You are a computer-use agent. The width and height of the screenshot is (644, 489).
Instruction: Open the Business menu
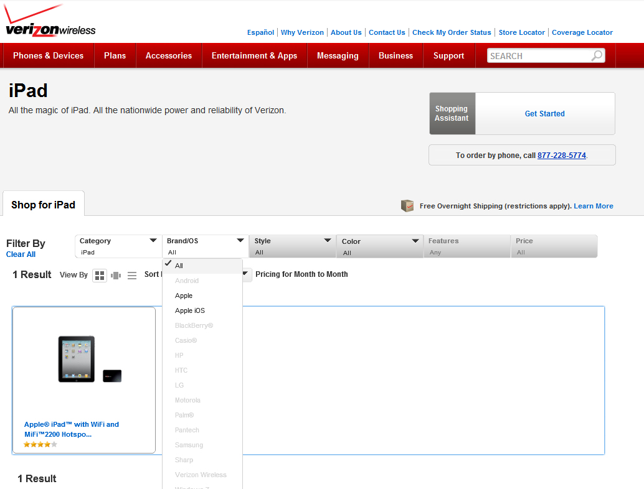pyautogui.click(x=395, y=55)
